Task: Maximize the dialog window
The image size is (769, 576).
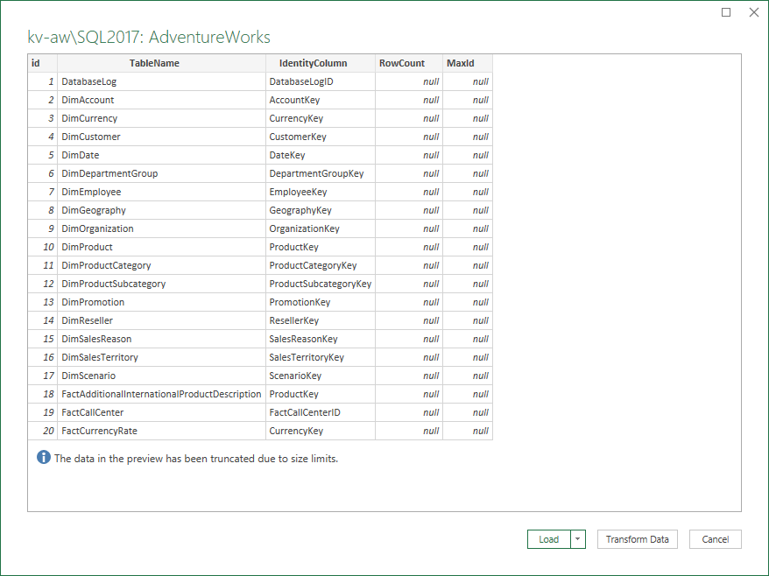Action: [726, 12]
